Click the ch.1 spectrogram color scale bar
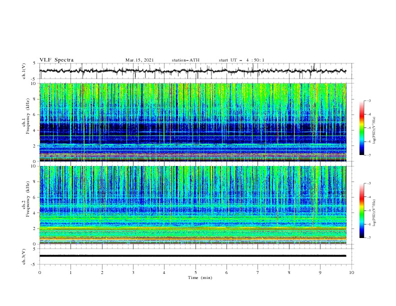 pyautogui.click(x=362, y=127)
